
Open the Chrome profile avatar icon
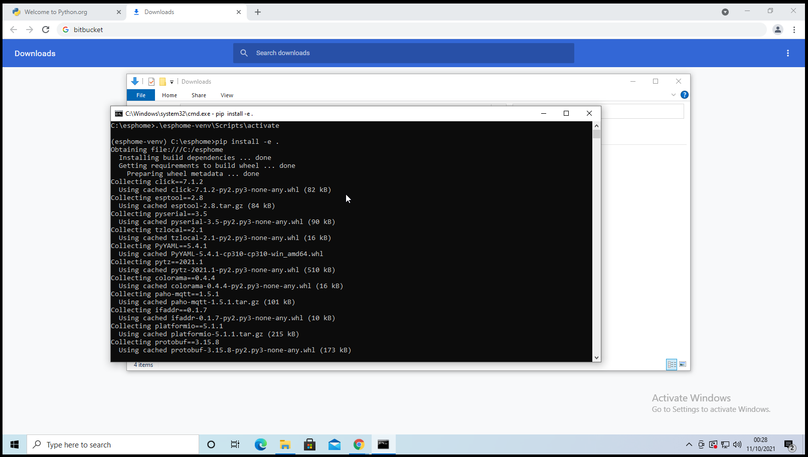coord(778,30)
